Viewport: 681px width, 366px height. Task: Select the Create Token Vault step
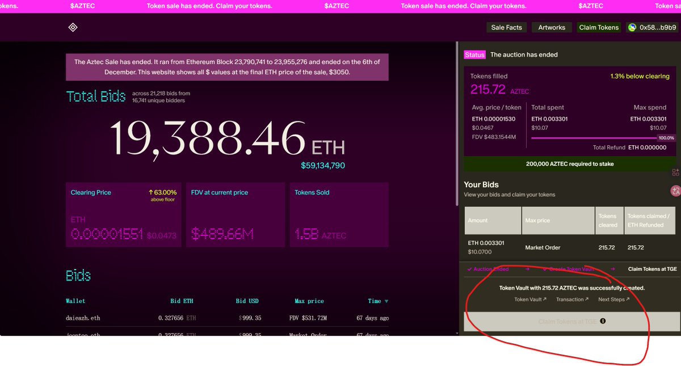(569, 269)
